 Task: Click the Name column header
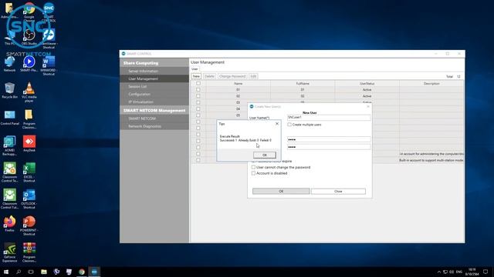click(239, 84)
